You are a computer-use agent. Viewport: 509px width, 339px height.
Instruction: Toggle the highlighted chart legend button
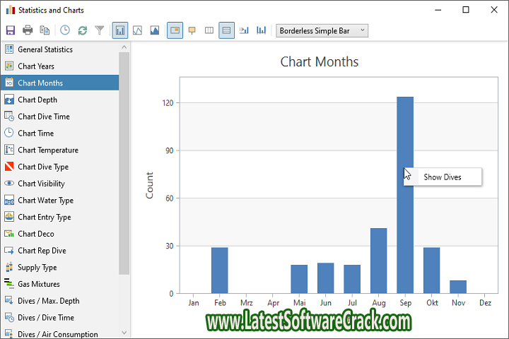click(x=175, y=30)
